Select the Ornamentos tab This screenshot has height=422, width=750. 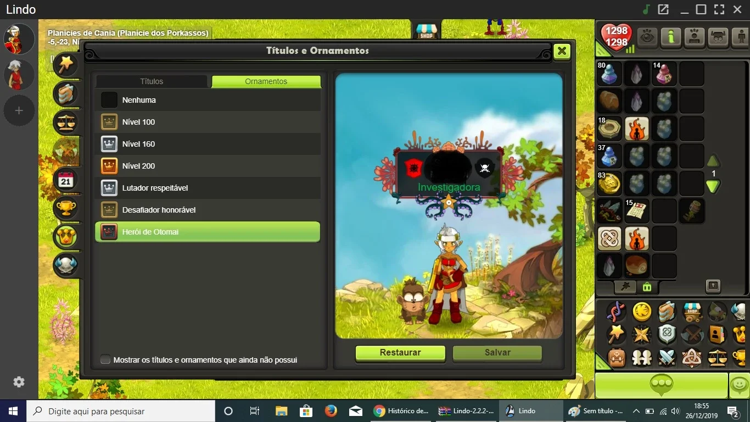coord(266,81)
